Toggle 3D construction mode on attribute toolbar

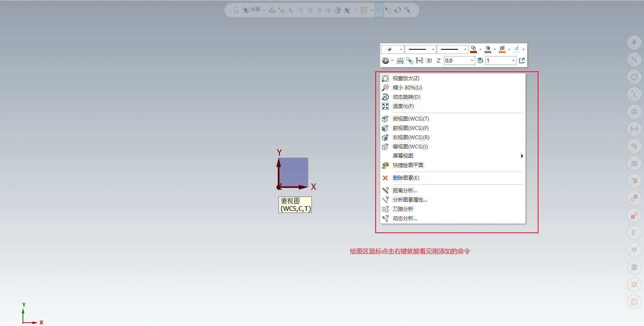click(429, 60)
